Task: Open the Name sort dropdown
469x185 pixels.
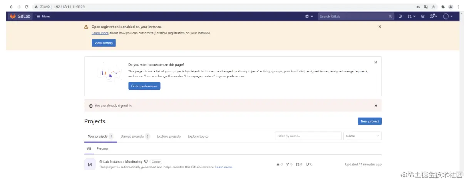Action: point(362,136)
